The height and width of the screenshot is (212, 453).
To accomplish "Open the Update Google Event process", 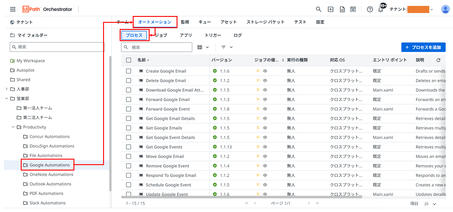I will 167,195.
